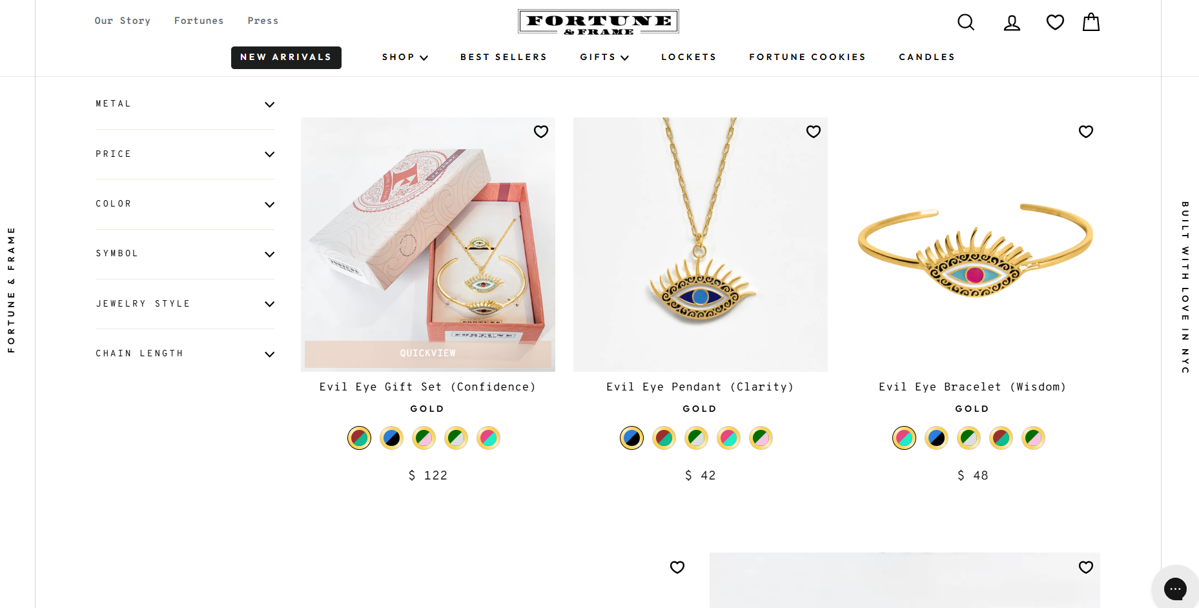Click the New Arrivals button
The height and width of the screenshot is (608, 1199).
tap(286, 57)
